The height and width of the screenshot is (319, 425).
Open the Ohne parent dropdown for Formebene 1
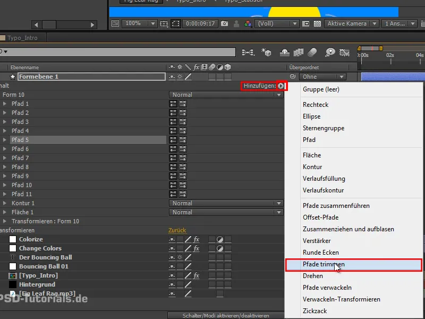[322, 77]
